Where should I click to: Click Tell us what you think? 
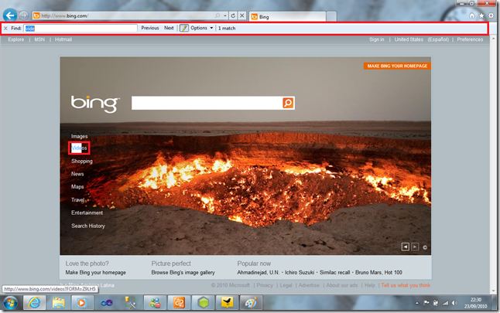(406, 285)
